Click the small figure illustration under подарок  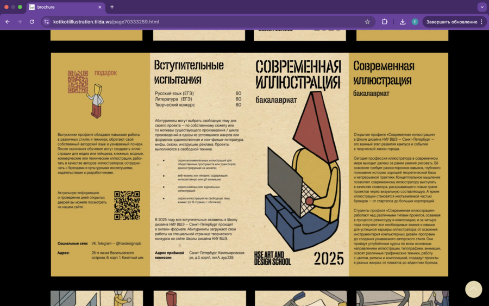(96, 101)
